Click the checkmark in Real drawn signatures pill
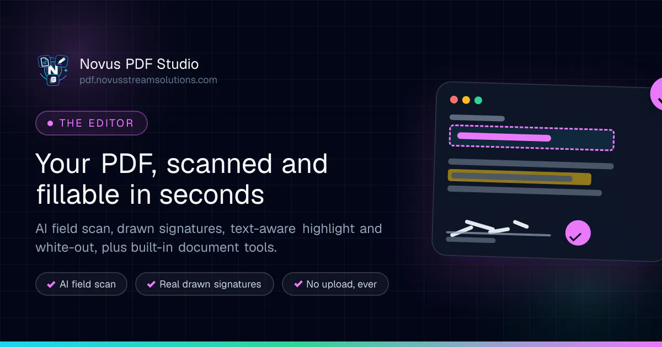Image resolution: width=662 pixels, height=347 pixels. coord(151,284)
